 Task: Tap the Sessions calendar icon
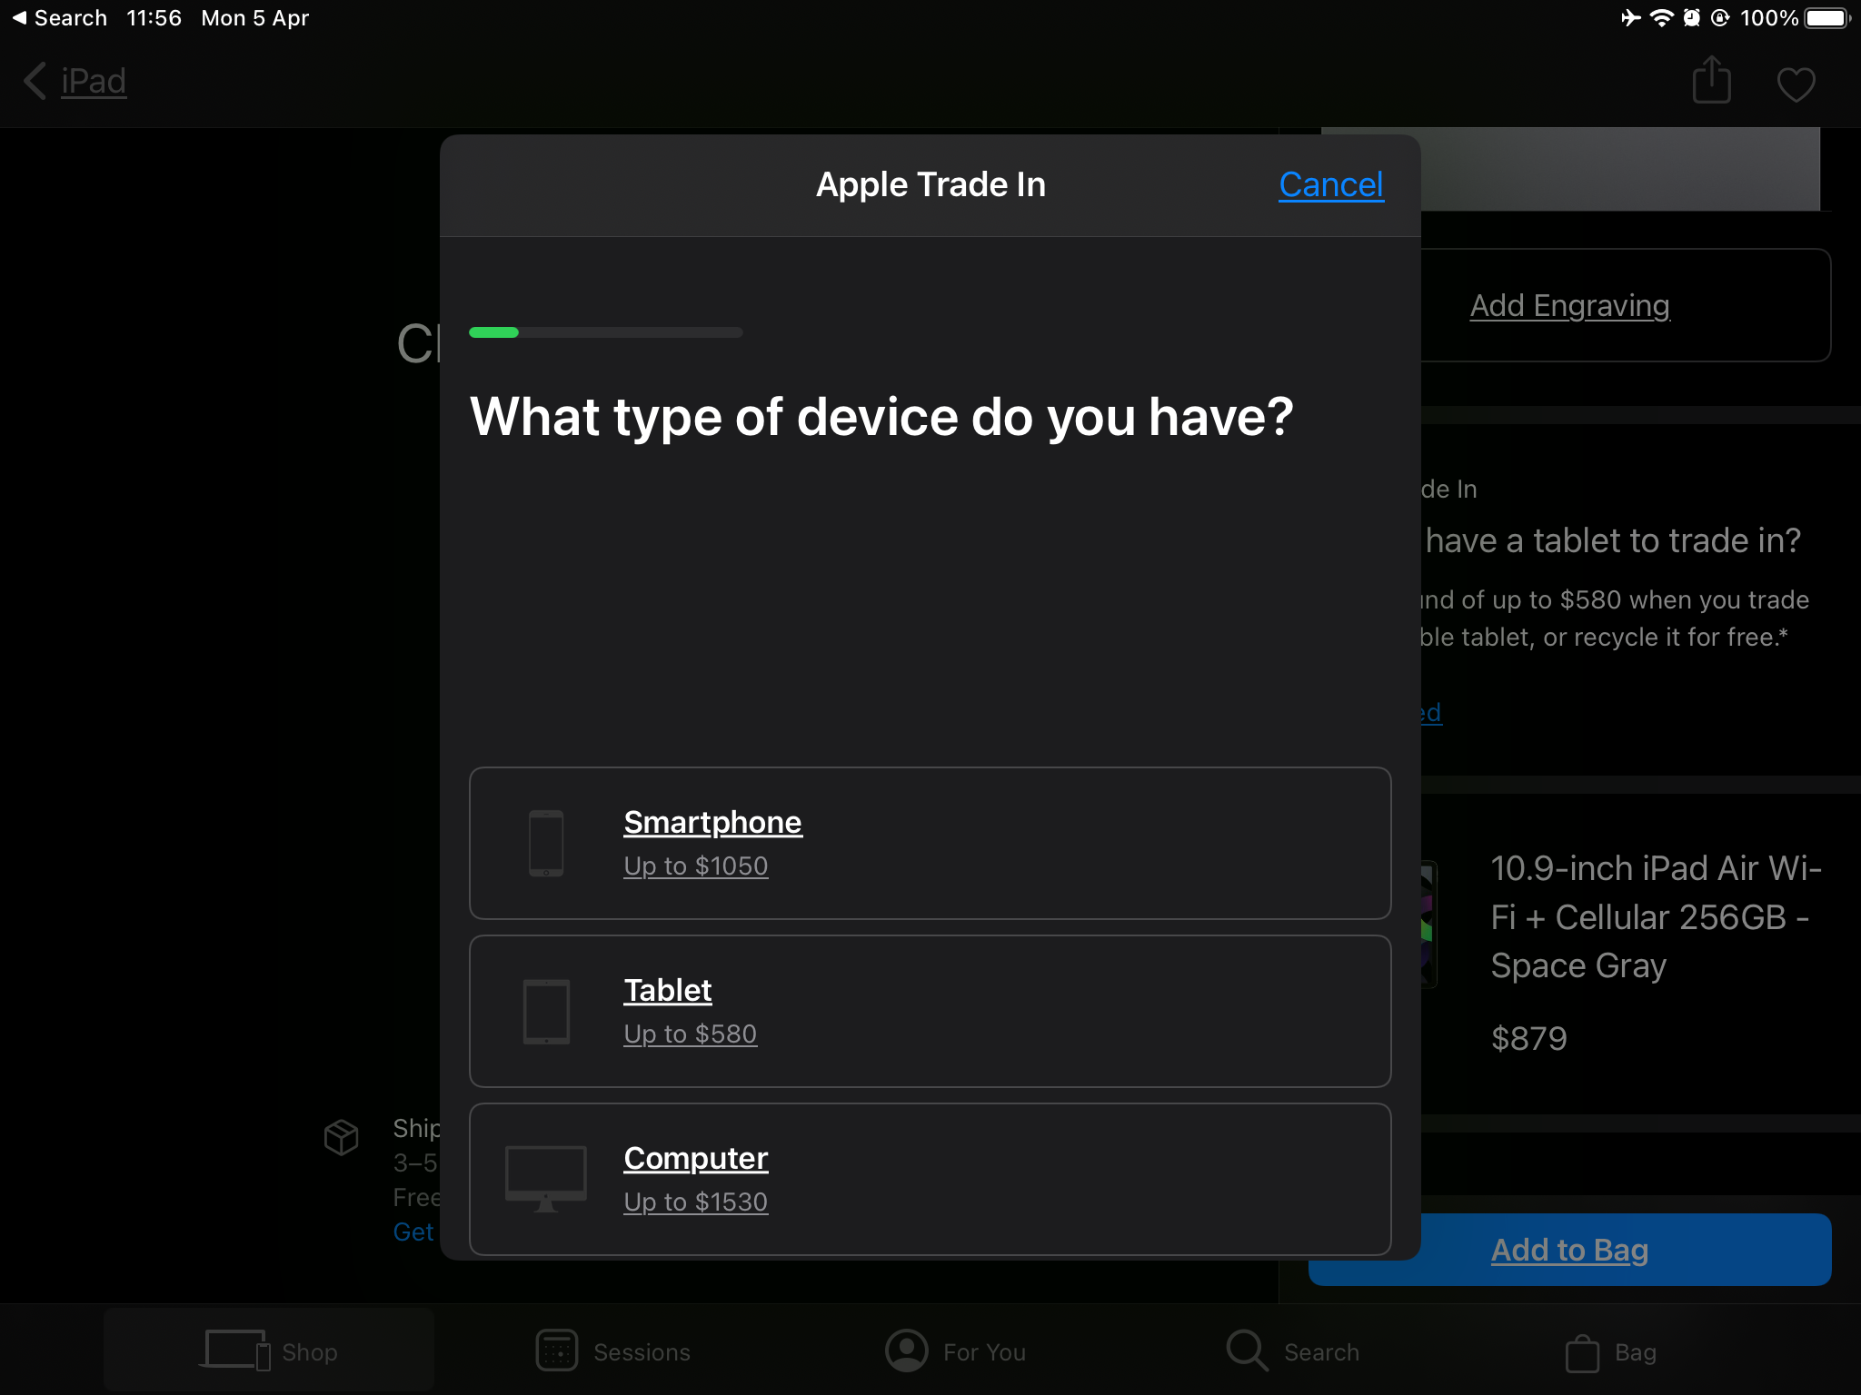(556, 1351)
